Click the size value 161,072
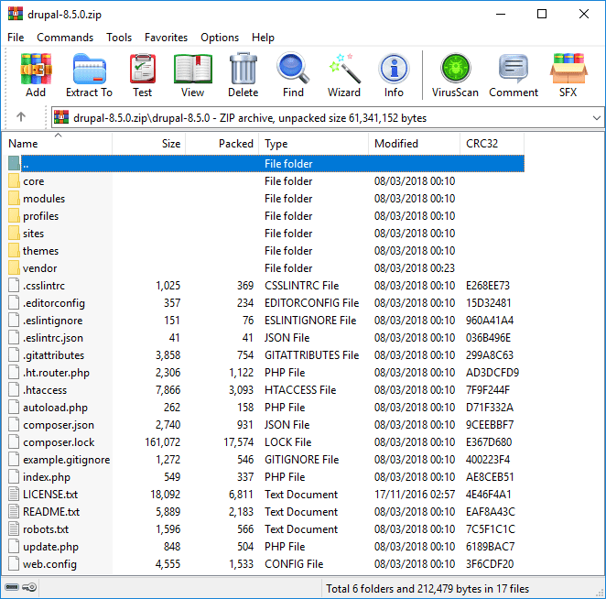The width and height of the screenshot is (606, 599). click(162, 442)
